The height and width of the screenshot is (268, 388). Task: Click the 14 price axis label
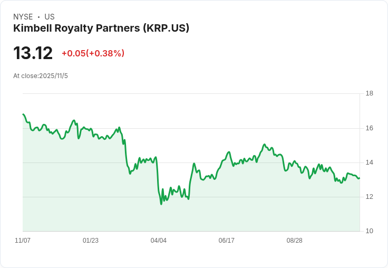pos(369,162)
